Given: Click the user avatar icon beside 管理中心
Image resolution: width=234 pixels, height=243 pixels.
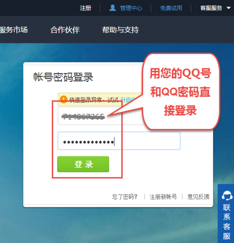Looking at the screenshot, I should click(113, 8).
